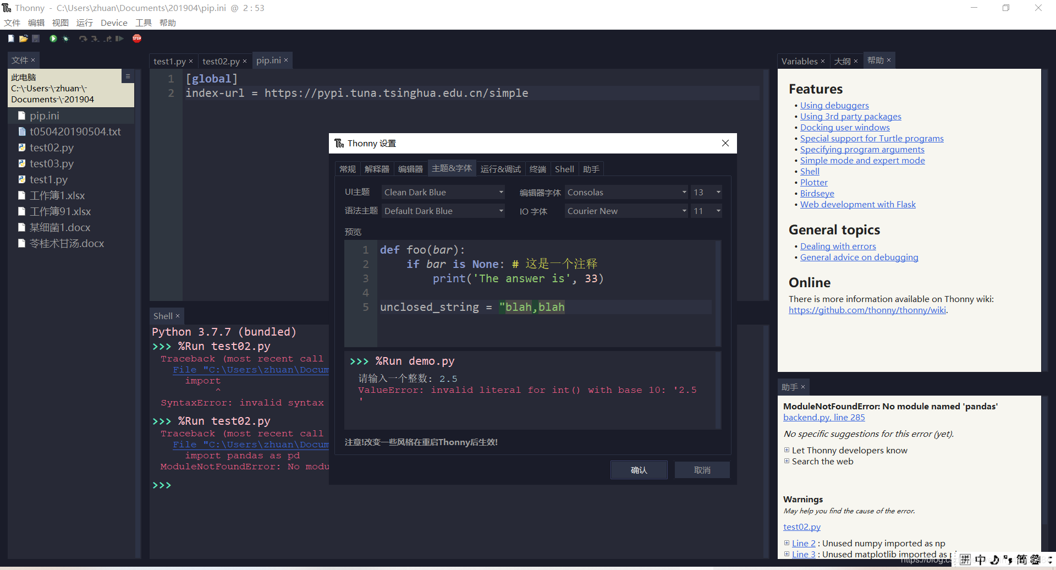Viewport: 1056px width, 570px height.
Task: Close the 文件 panel tab
Action: click(x=33, y=60)
